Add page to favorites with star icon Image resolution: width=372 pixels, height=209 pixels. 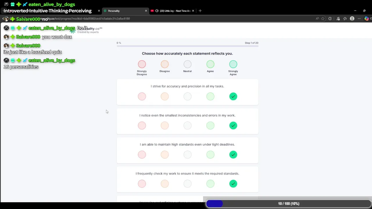(323, 19)
